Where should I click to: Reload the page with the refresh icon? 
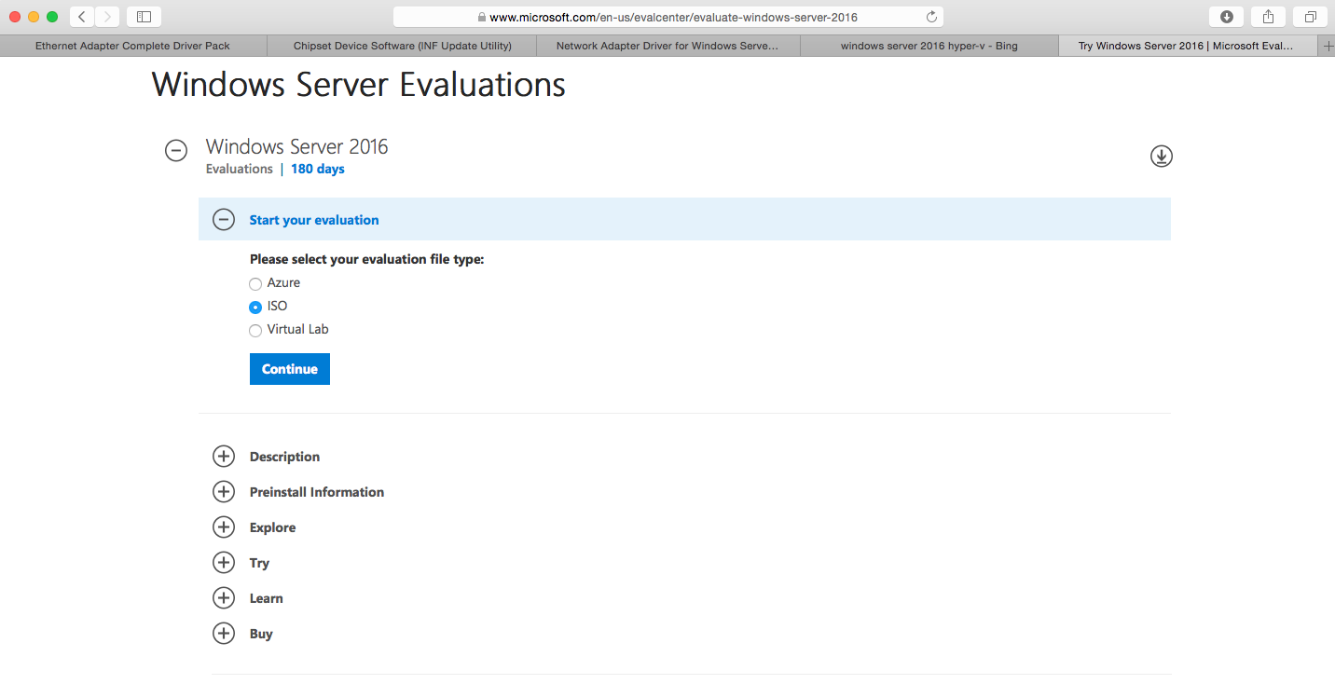pos(931,17)
